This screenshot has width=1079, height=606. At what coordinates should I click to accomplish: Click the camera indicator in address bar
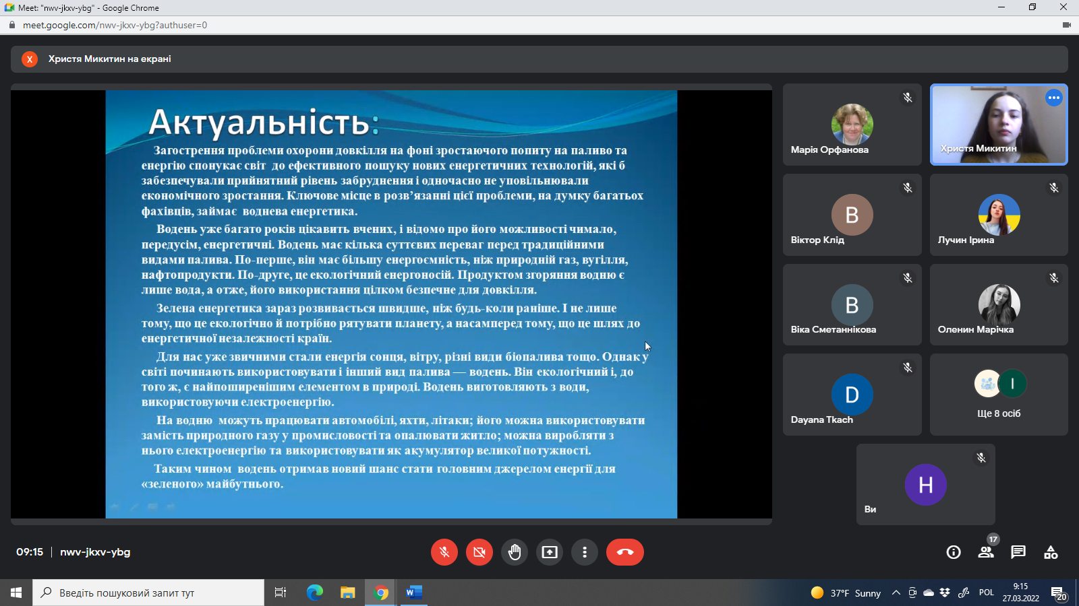pyautogui.click(x=1067, y=25)
